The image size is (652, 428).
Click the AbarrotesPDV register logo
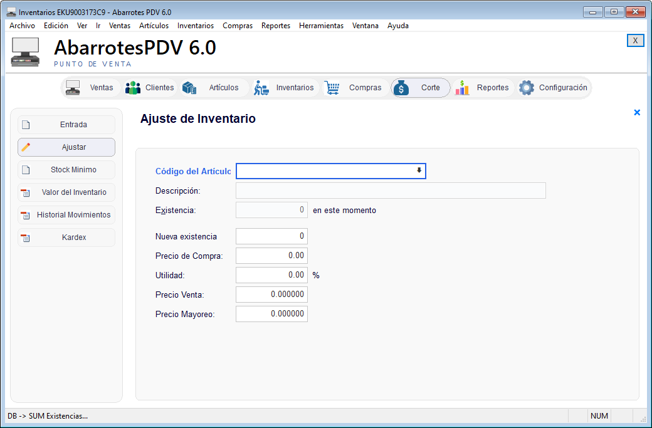[x=25, y=53]
